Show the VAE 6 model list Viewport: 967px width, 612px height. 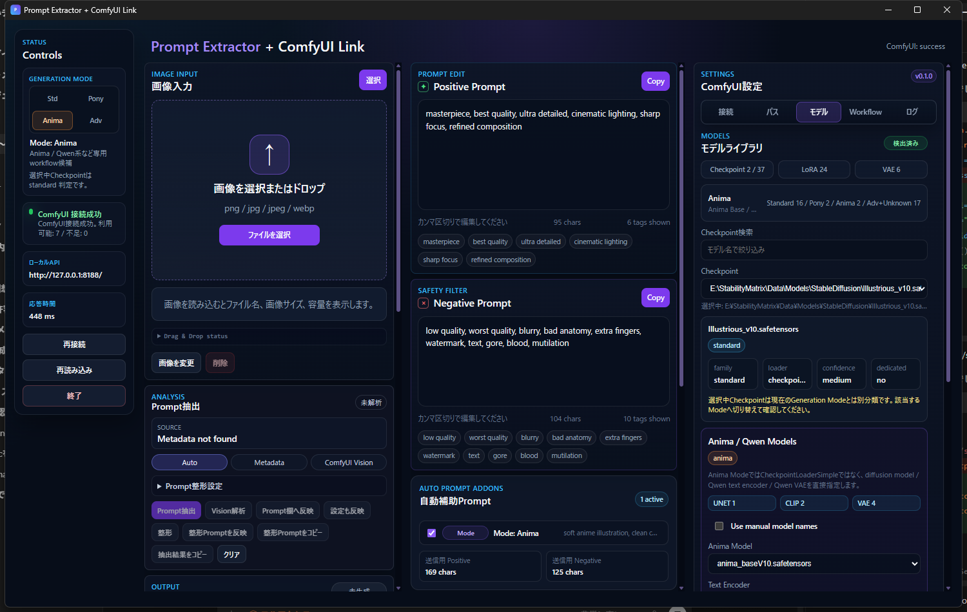(891, 169)
